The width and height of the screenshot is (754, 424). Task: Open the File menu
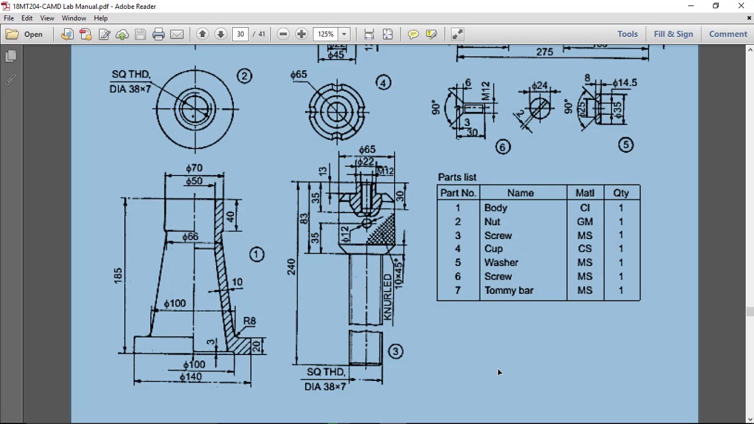(x=9, y=18)
